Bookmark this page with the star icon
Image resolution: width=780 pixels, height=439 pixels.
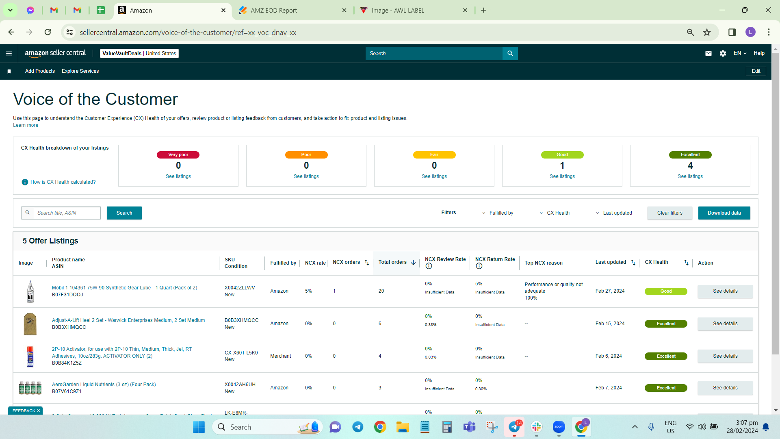click(x=707, y=32)
